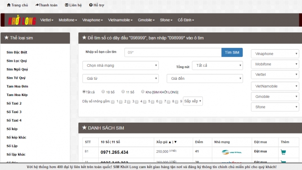Tick the checkbox excluding digit 9
The width and height of the screenshot is (302, 170).
[176, 102]
